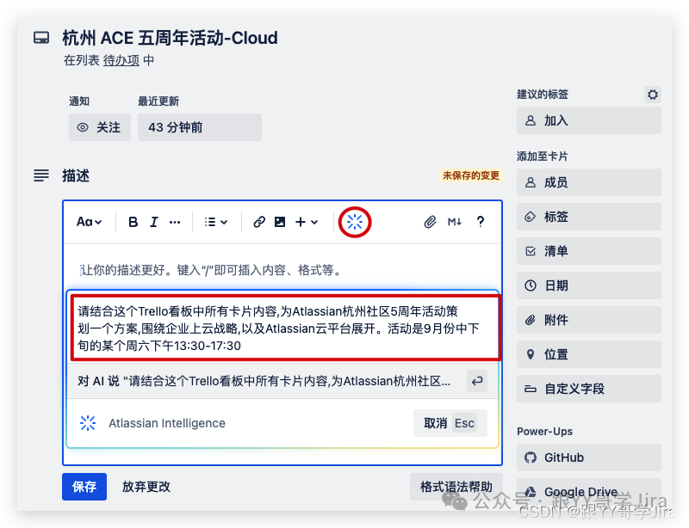
Task: Add 标签 to the card
Action: click(589, 217)
